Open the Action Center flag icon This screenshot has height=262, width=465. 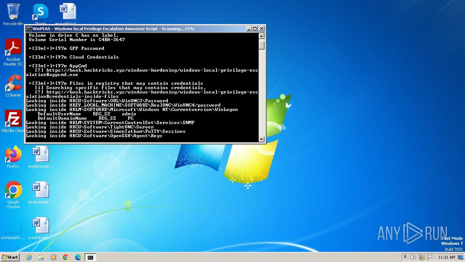click(x=430, y=257)
